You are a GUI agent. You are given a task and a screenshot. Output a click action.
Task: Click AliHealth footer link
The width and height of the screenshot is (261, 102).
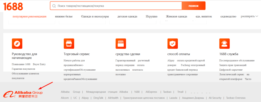pos(113,98)
